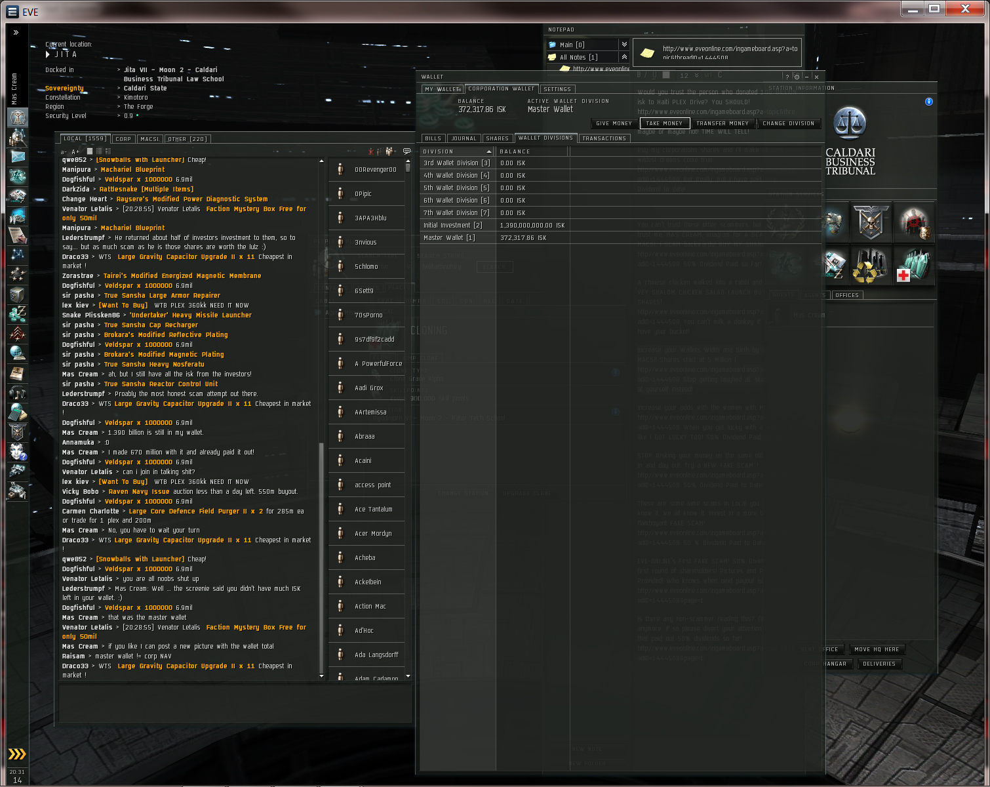Open the cargo container Assets icon

[x=18, y=294]
